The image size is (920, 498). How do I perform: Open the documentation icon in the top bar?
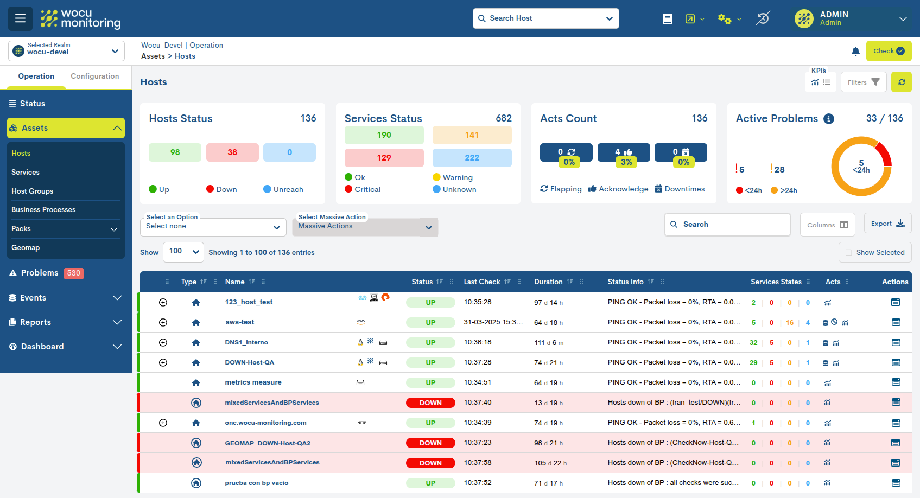click(x=667, y=18)
